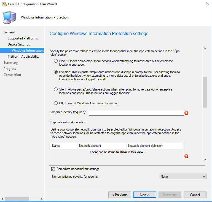The height and width of the screenshot is (202, 212).
Task: Click the scroll down arrow of settings pane
Action: point(205,160)
